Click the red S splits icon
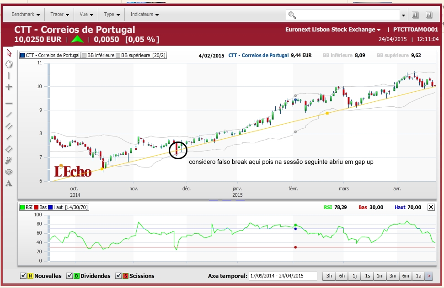444x288 pixels. point(125,276)
